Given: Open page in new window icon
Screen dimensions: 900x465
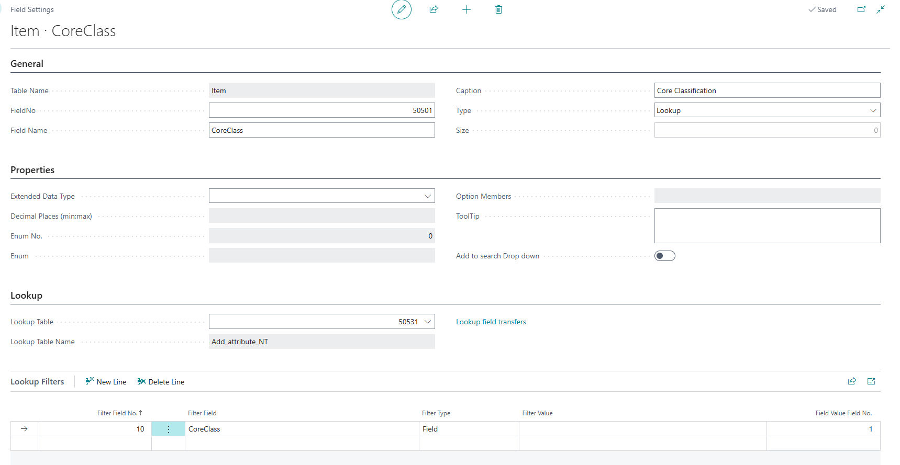Looking at the screenshot, I should coord(861,9).
